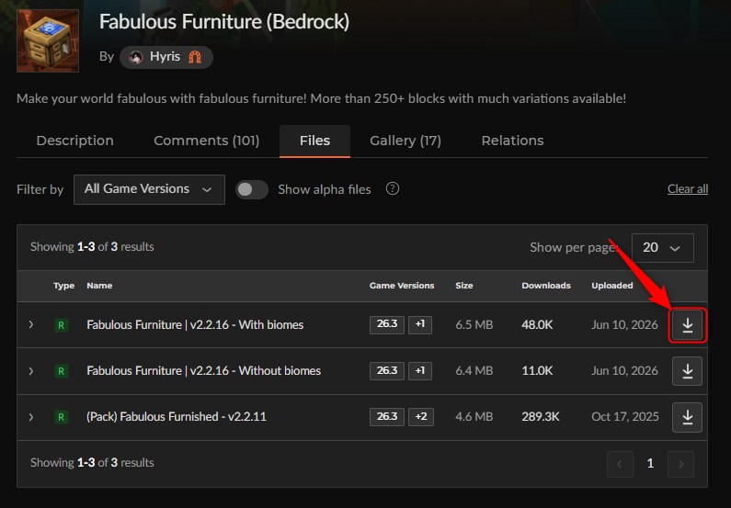Click the 6.4 MB size value
The width and height of the screenshot is (731, 508).
coord(474,370)
